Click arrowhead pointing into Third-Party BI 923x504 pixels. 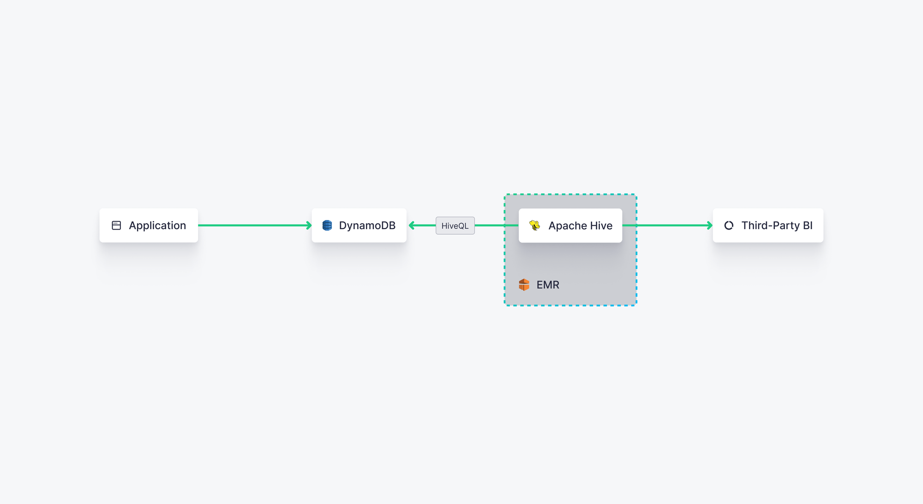709,225
